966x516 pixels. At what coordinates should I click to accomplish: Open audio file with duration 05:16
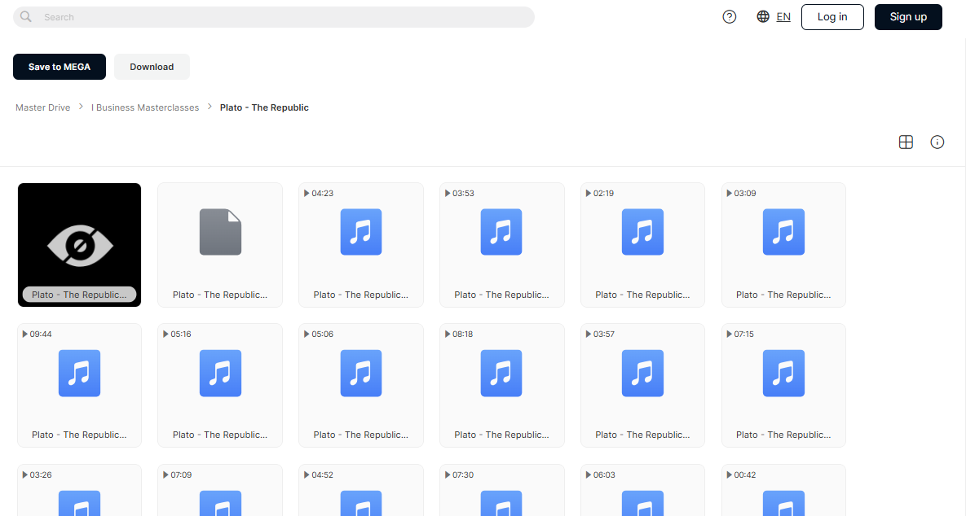pyautogui.click(x=220, y=386)
